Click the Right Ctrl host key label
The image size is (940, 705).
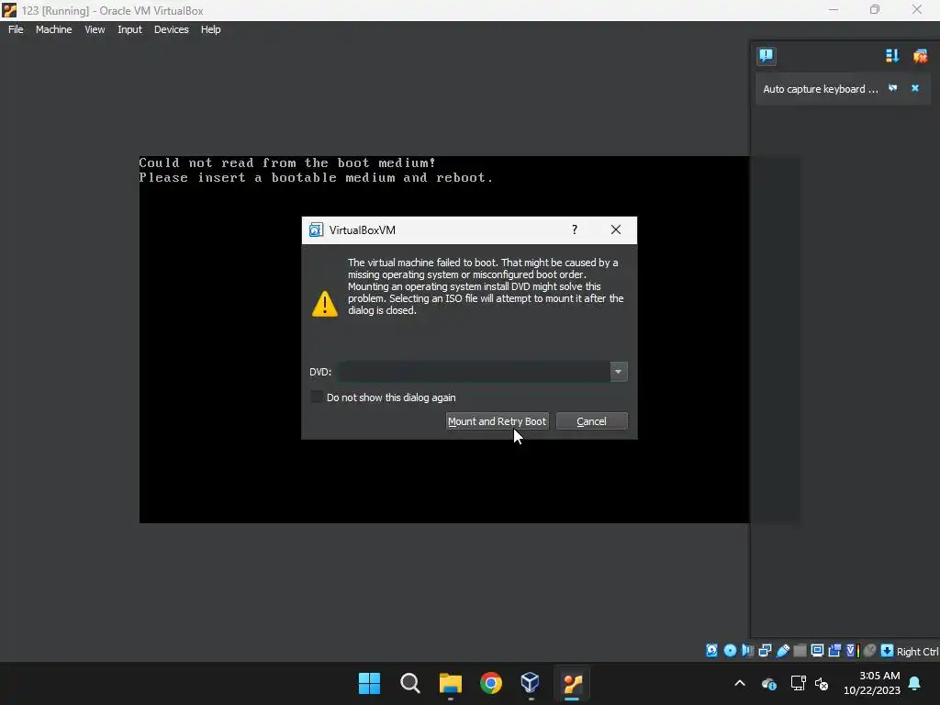918,652
